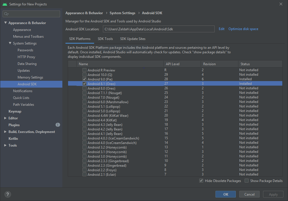Select the Android 7.0 (Nougat) row
Image resolution: width=288 pixels, height=201 pixels.
[175, 97]
